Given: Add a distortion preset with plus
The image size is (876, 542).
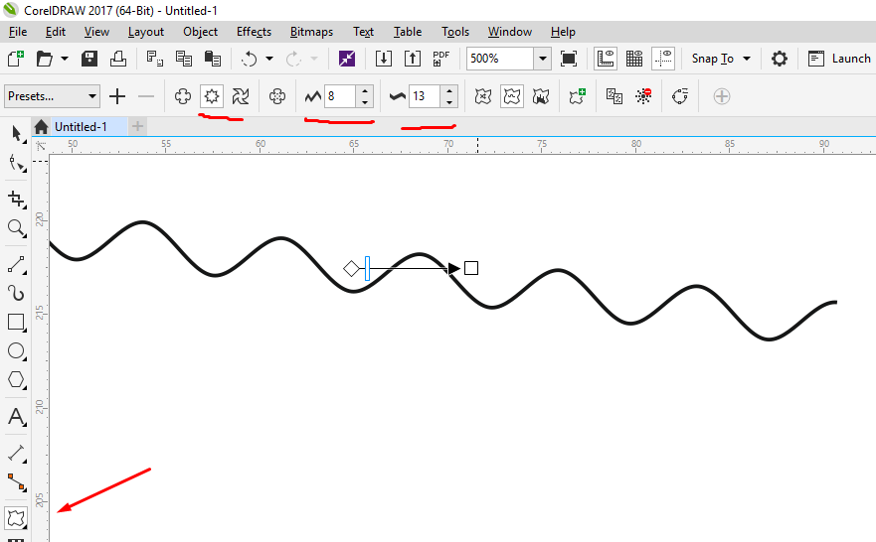Looking at the screenshot, I should [x=117, y=96].
